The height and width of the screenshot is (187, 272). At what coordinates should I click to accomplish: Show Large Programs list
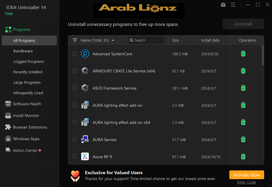(x=27, y=82)
